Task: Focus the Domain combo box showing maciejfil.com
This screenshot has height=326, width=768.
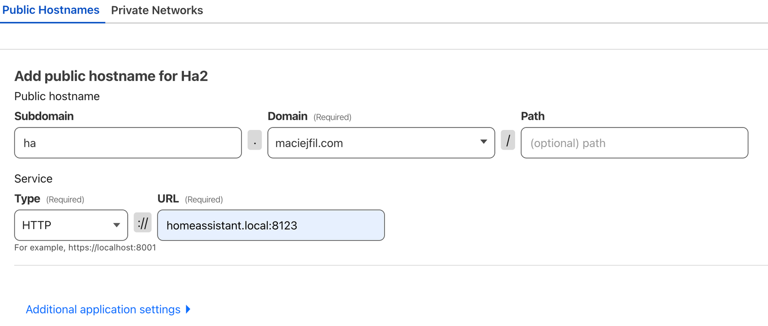Action: [x=381, y=142]
